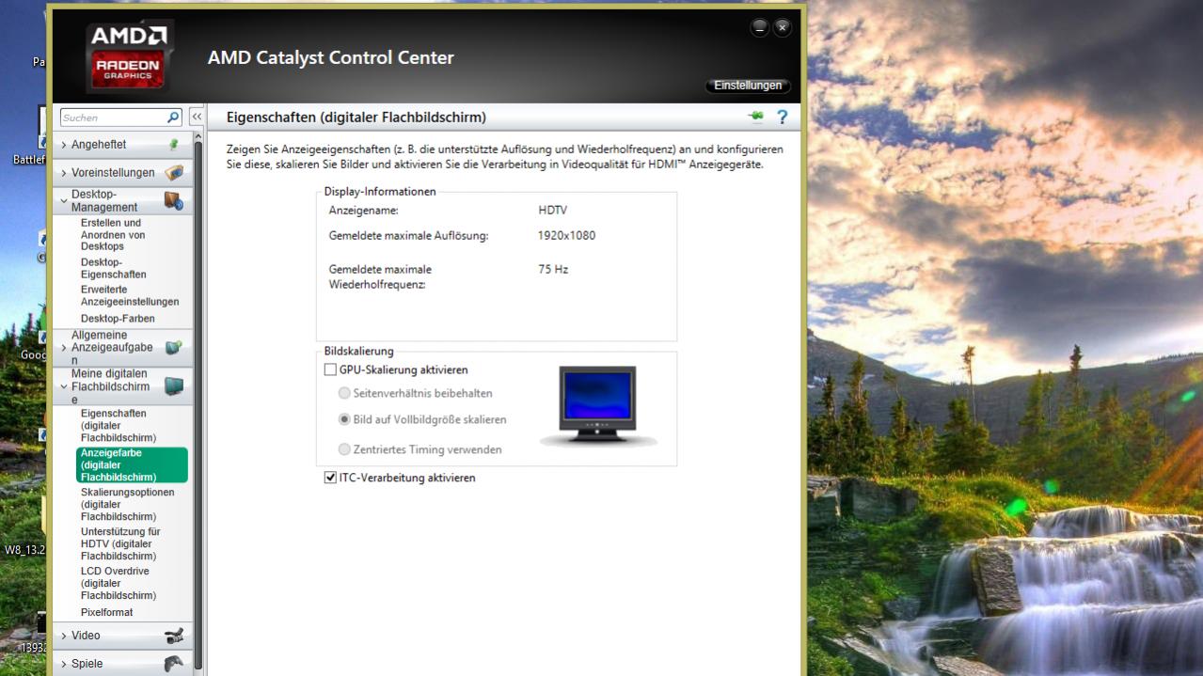Open Desktop-Farben page

point(118,319)
